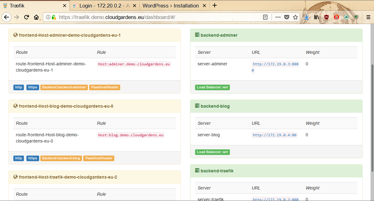Go back to the previous page
374x201 pixels.
click(7, 17)
